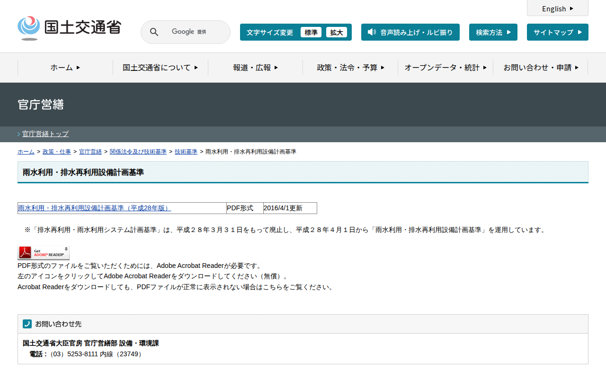The image size is (606, 378).
Task: Expand the 政策・法令・予算 menu
Action: click(350, 68)
